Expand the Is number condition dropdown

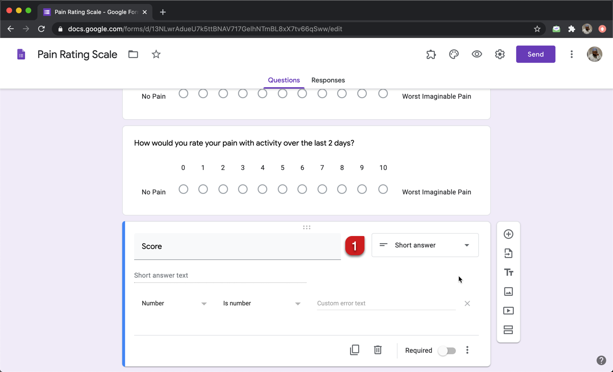(x=261, y=304)
